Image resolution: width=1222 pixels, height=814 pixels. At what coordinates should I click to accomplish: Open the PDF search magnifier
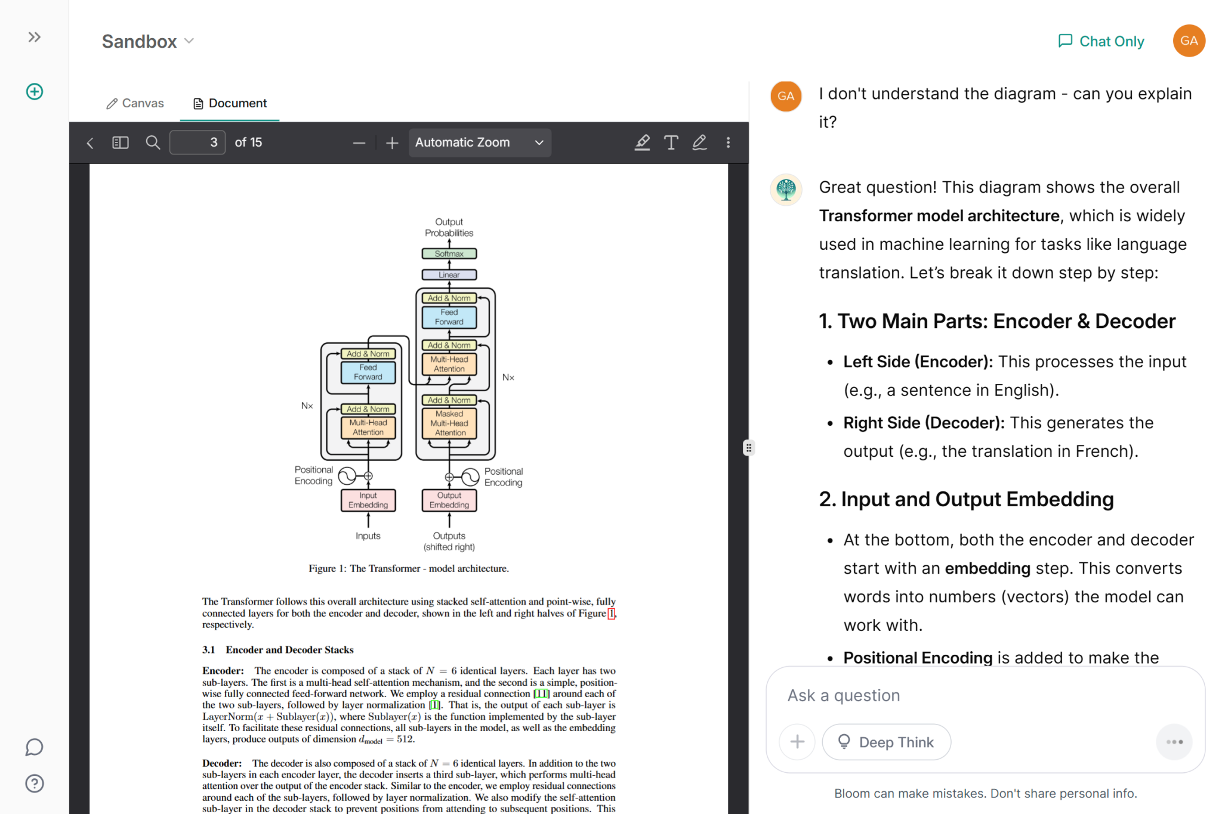[x=153, y=143]
